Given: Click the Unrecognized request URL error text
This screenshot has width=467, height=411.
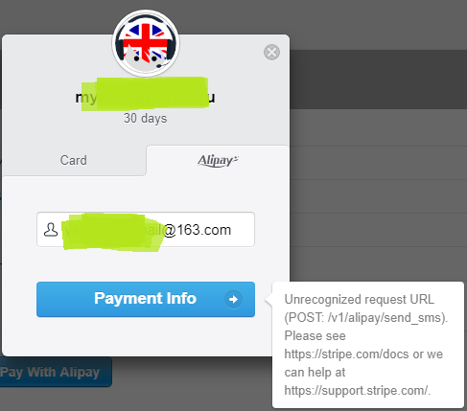Looking at the screenshot, I should click(x=360, y=300).
